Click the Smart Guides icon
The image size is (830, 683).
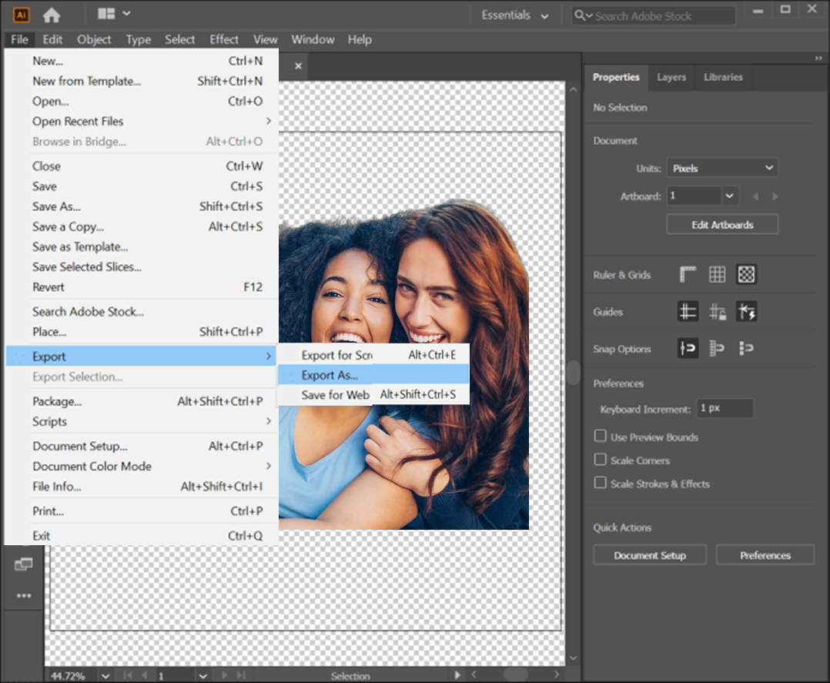coord(746,312)
